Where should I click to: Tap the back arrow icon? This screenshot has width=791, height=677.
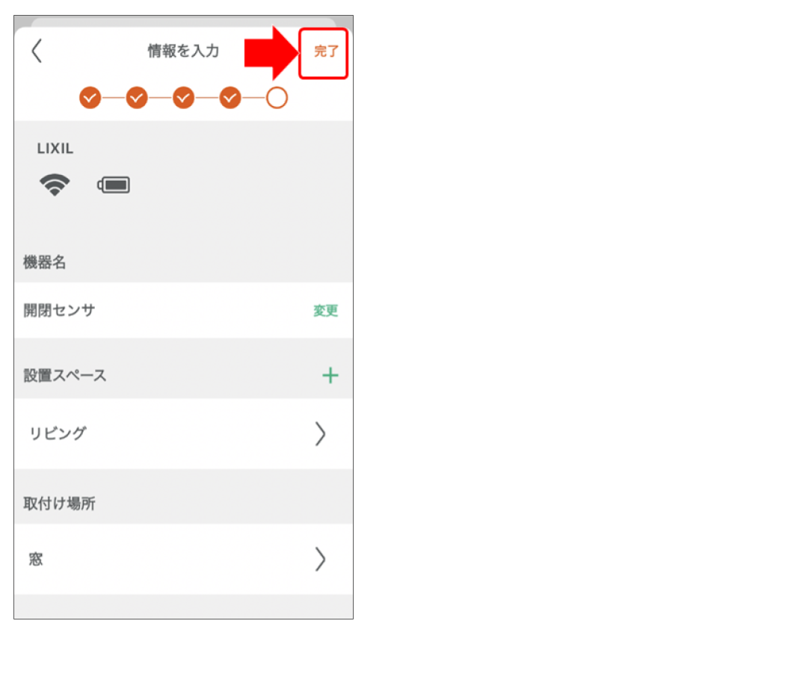click(x=37, y=51)
